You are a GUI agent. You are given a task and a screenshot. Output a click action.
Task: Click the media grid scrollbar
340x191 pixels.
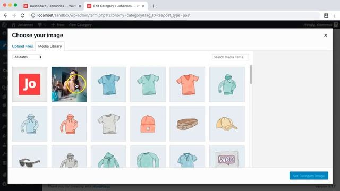pos(251,74)
